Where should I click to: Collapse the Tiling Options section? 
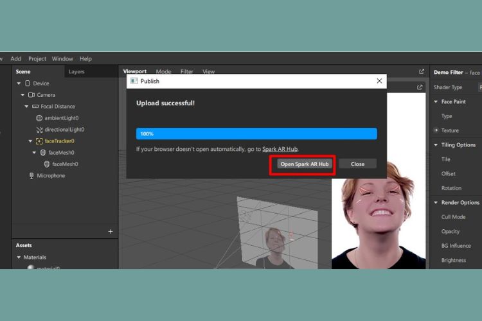pos(436,144)
